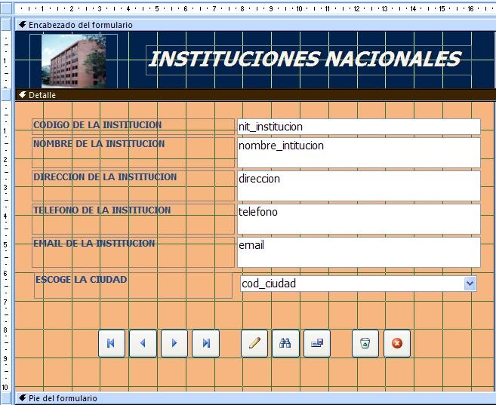Select the INSTITUCIONES NACIONALES title label
496x405 pixels.
(x=309, y=60)
